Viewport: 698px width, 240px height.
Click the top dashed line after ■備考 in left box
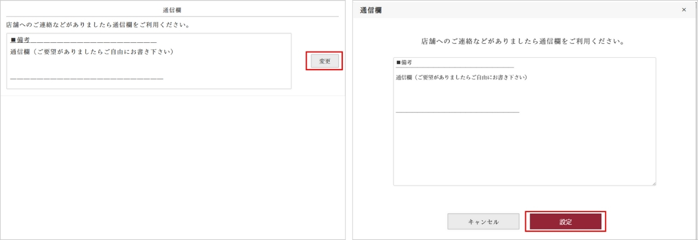coord(93,40)
